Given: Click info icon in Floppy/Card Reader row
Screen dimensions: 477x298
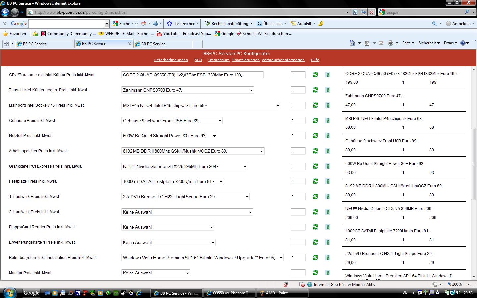Looking at the screenshot, I should click(x=328, y=227).
